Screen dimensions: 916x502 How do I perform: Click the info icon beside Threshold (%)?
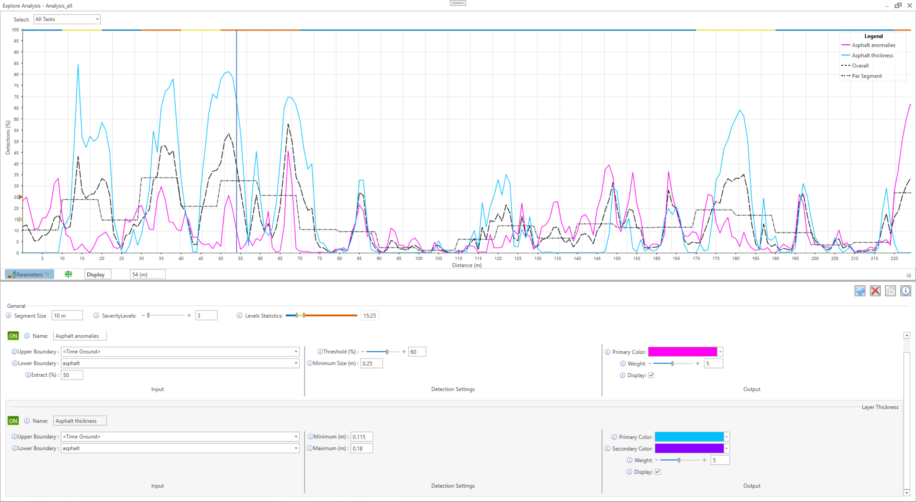tap(320, 352)
